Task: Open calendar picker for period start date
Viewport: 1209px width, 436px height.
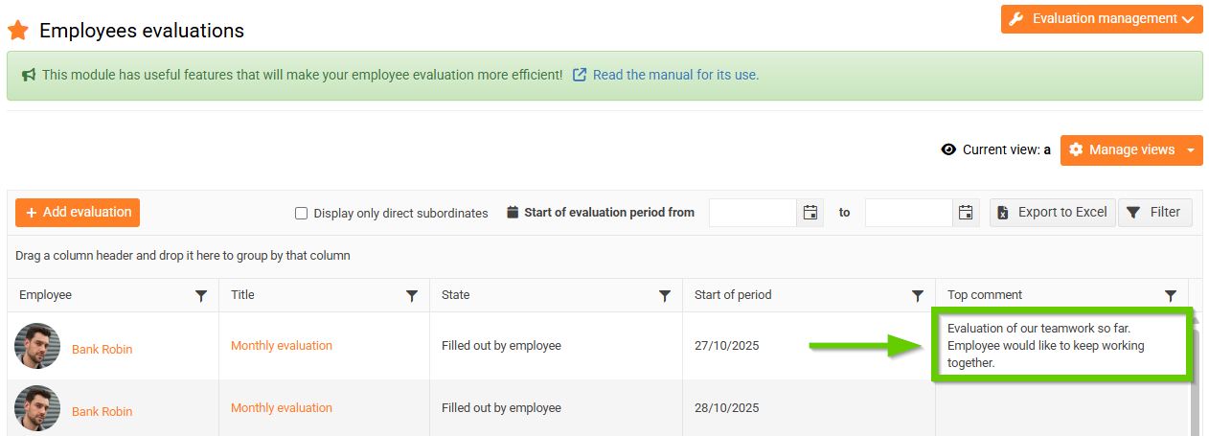Action: click(810, 213)
